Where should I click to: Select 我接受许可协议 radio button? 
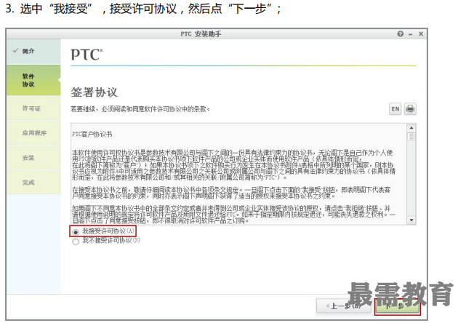tap(76, 232)
